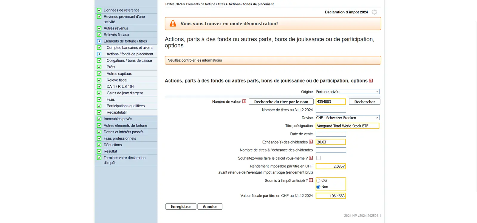This screenshot has width=477, height=223.
Task: Click the Valeur fiscale field showing 106.4663
Action: click(331, 196)
